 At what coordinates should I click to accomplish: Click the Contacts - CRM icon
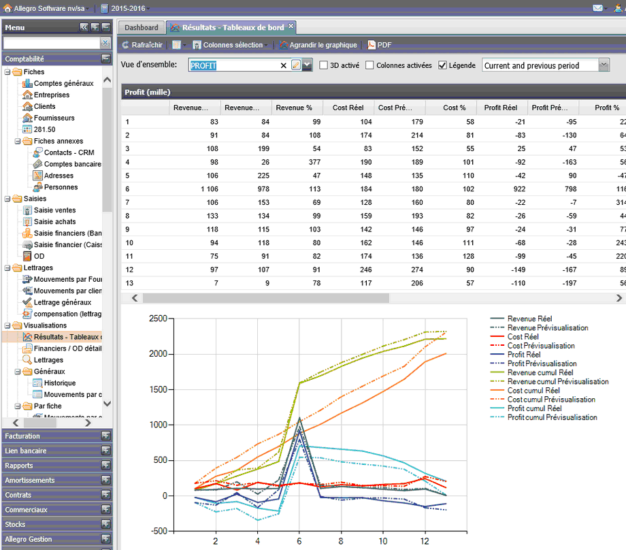37,152
